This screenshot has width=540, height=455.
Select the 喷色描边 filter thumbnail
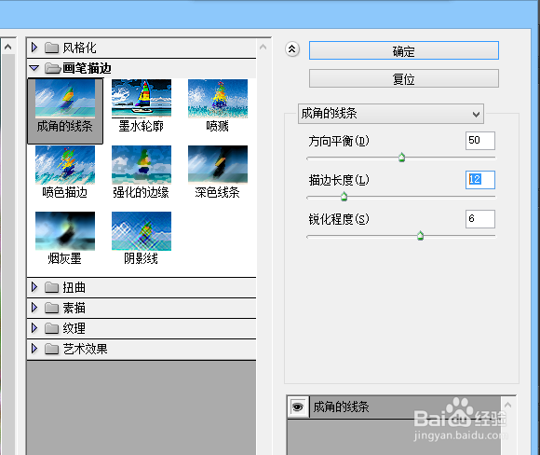pos(65,172)
